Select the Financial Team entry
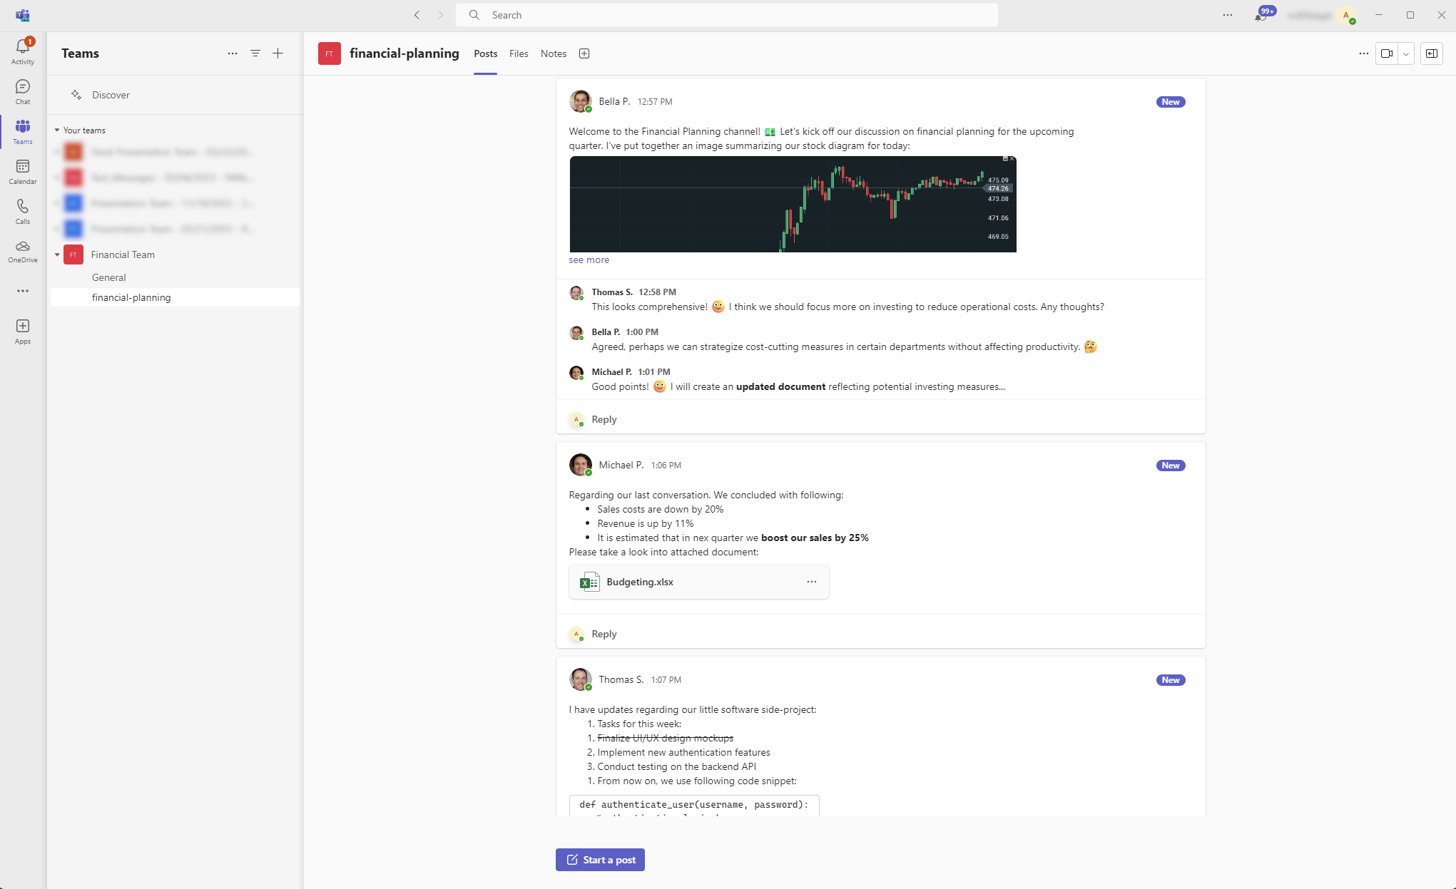The height and width of the screenshot is (889, 1456). click(x=123, y=255)
